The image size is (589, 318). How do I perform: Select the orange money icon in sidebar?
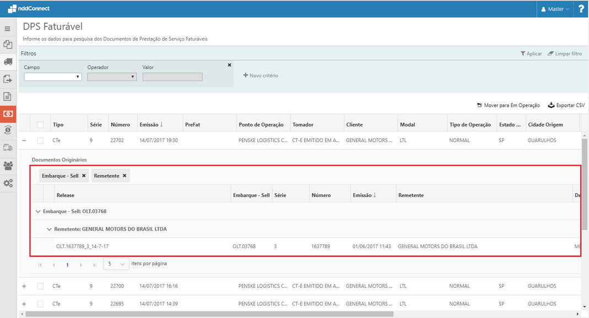(8, 113)
